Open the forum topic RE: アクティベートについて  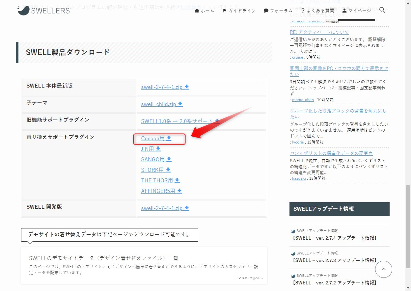[320, 32]
